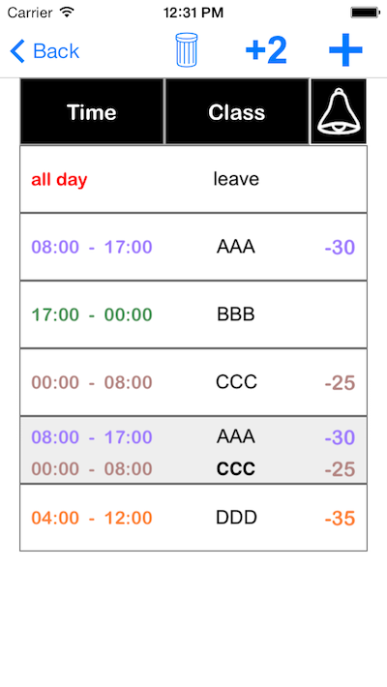Screen dimensions: 387x687
Task: Select the Class column header
Action: tap(237, 111)
